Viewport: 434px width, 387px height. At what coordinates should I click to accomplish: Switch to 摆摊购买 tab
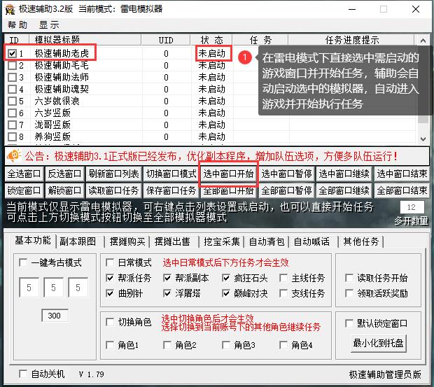127,241
